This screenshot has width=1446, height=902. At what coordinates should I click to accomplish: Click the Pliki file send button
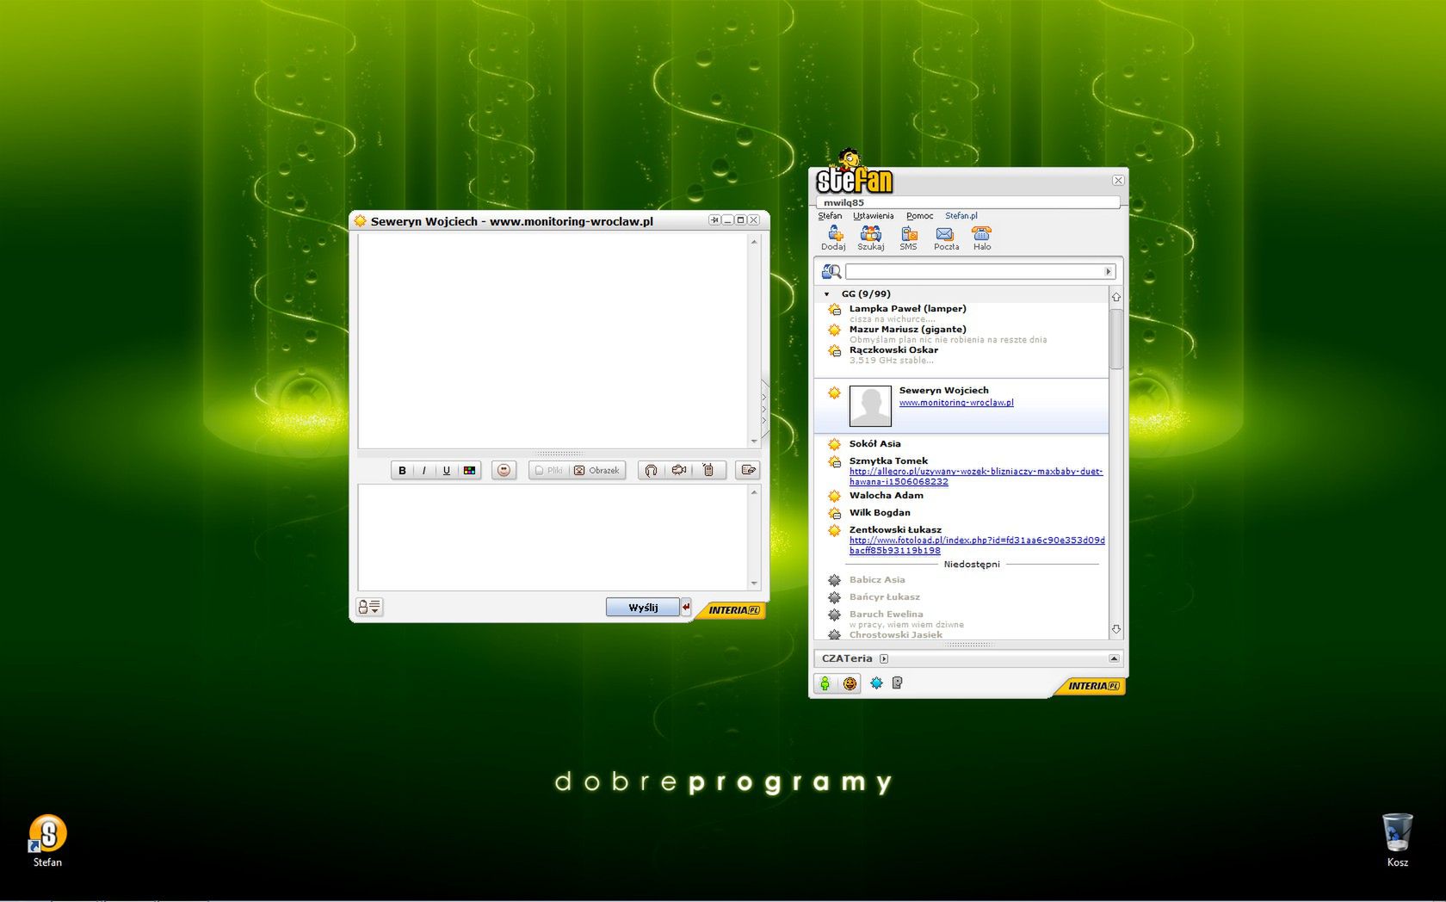tap(548, 470)
